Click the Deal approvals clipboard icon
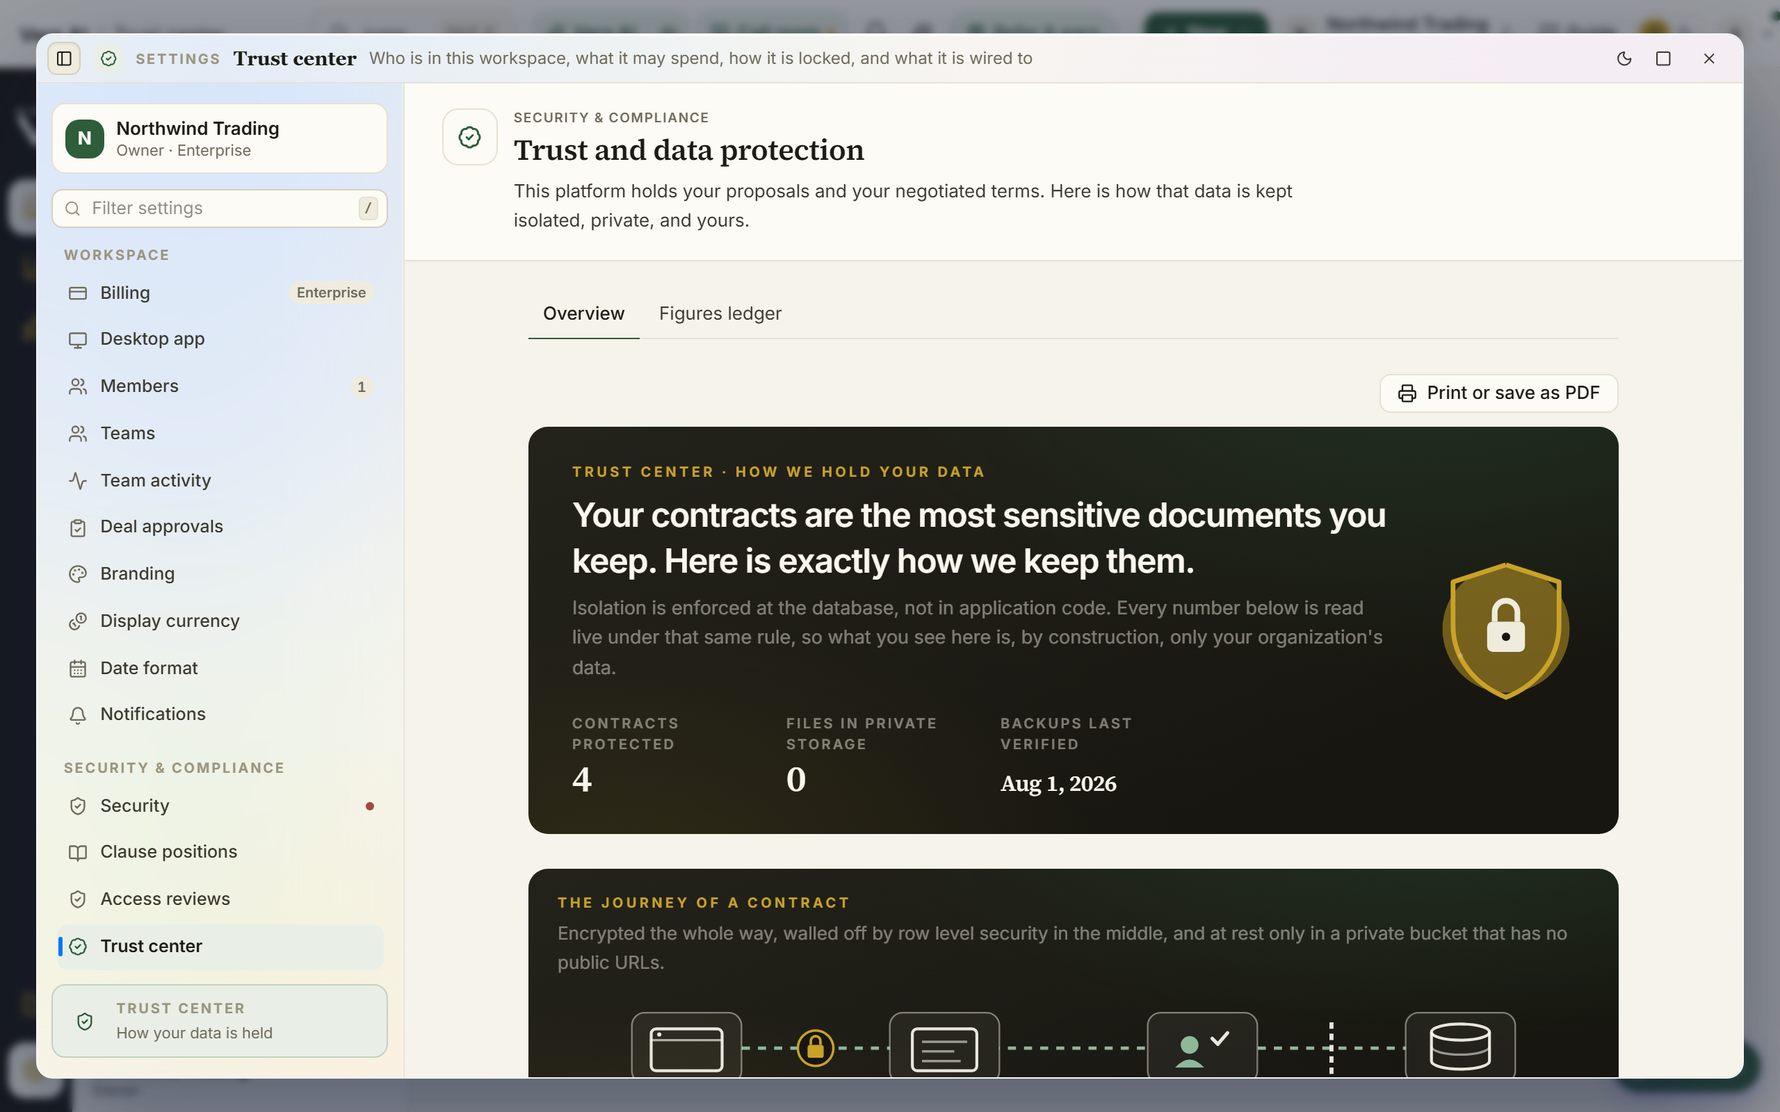Image resolution: width=1780 pixels, height=1112 pixels. point(78,528)
